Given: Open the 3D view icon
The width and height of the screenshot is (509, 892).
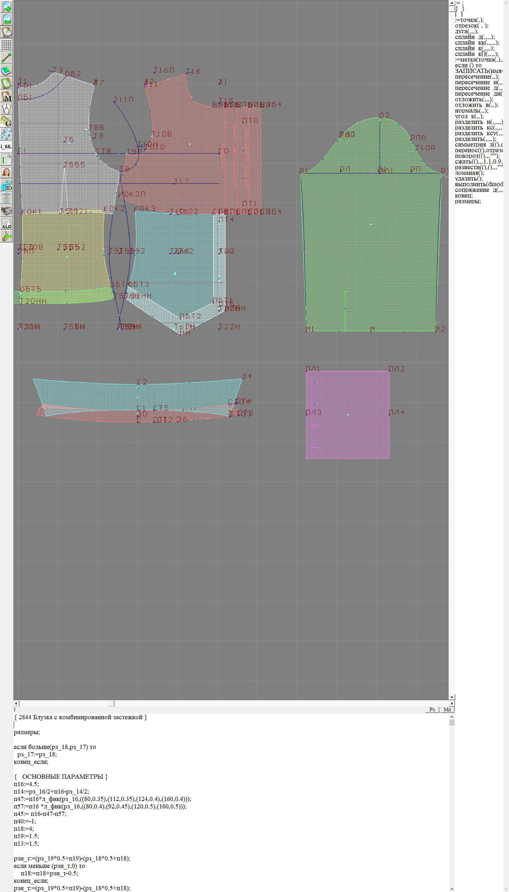Looking at the screenshot, I should pos(6,185).
